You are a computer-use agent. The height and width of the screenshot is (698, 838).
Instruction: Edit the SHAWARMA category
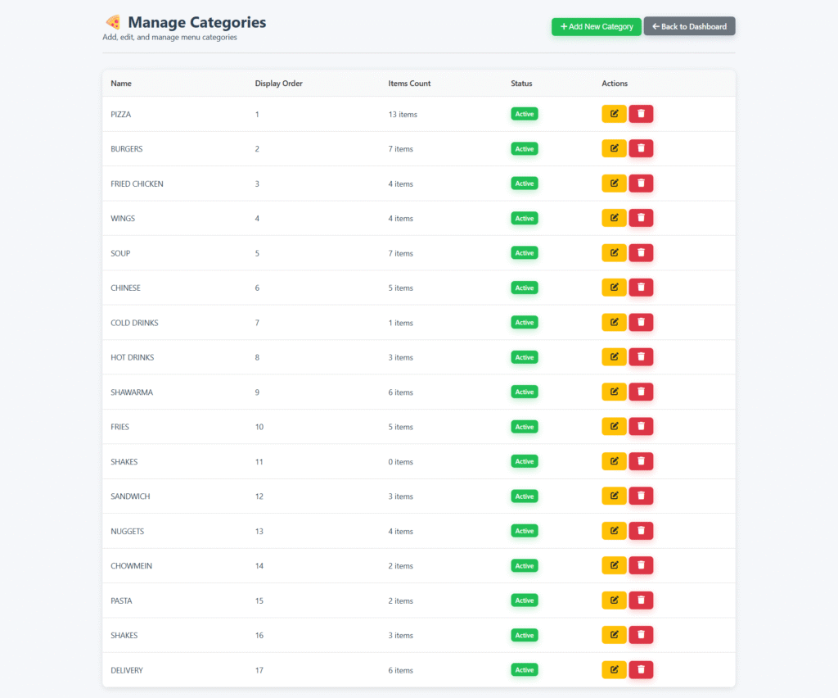pyautogui.click(x=614, y=392)
